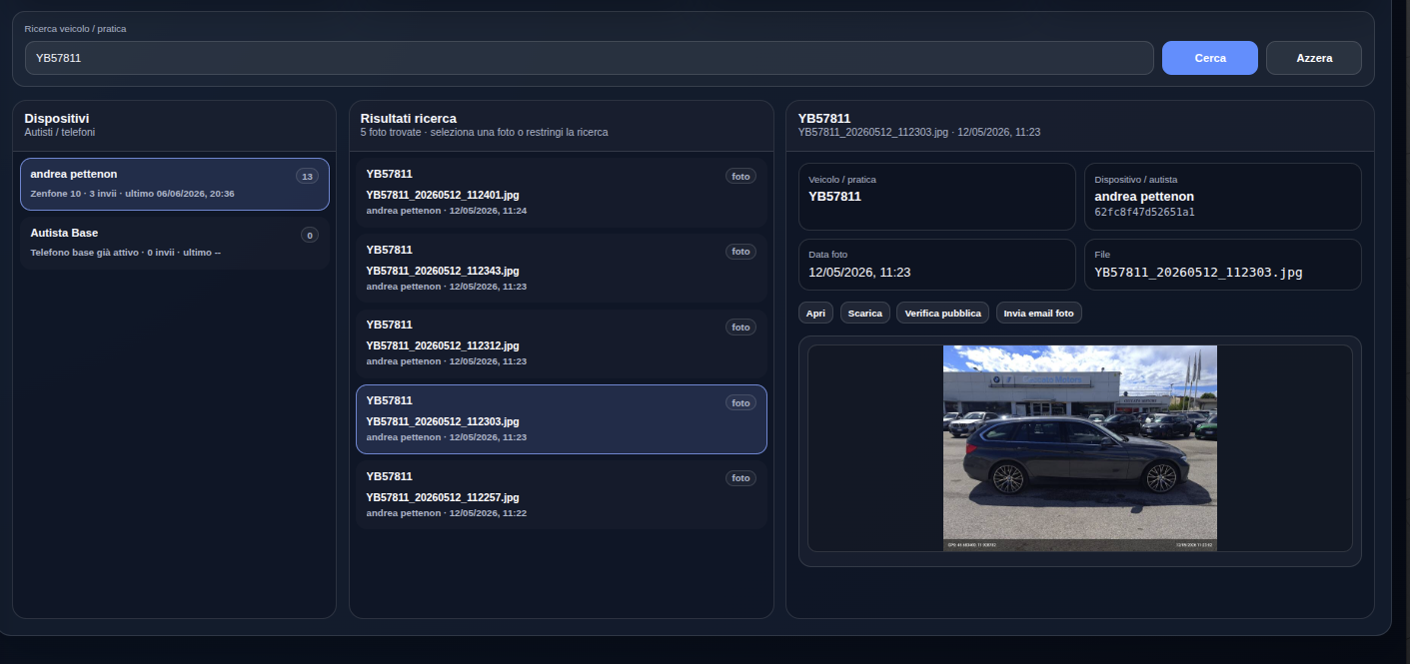
Task: Open result YB57811_20260512_112312.jpg
Action: [x=562, y=343]
